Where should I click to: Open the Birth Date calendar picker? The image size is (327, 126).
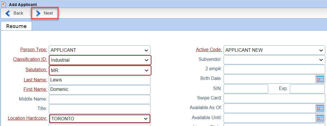click(320, 79)
